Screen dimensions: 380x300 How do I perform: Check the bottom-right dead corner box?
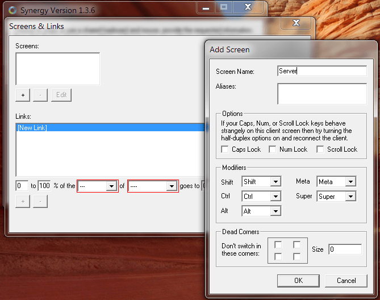click(x=297, y=257)
